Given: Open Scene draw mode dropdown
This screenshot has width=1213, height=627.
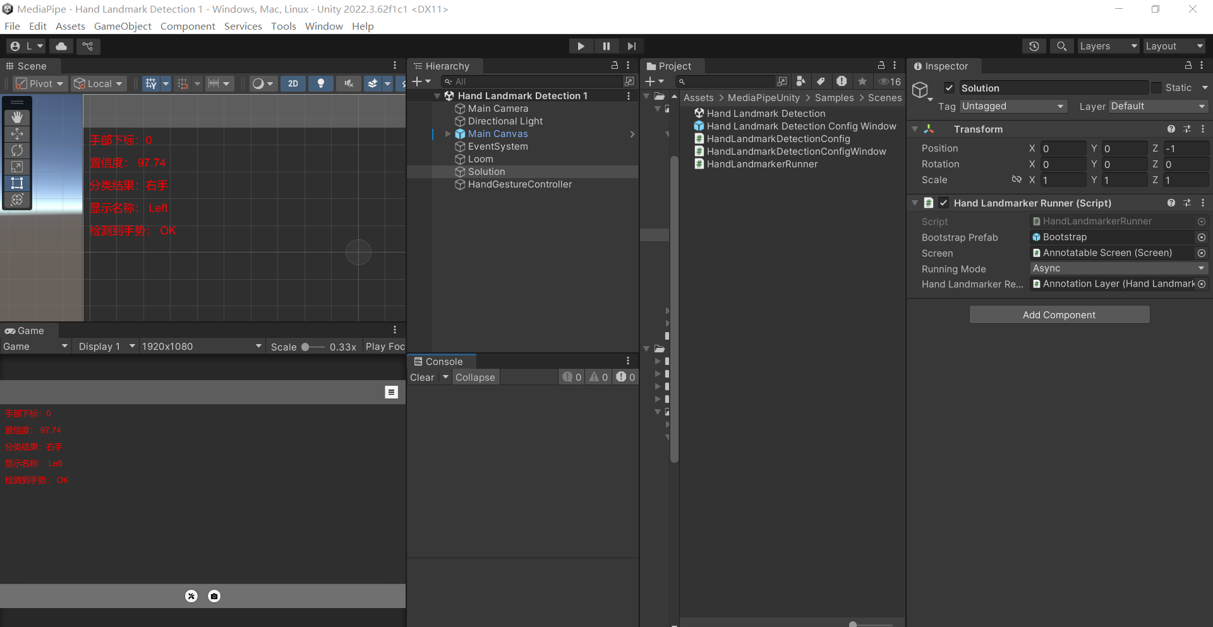Looking at the screenshot, I should pos(263,83).
